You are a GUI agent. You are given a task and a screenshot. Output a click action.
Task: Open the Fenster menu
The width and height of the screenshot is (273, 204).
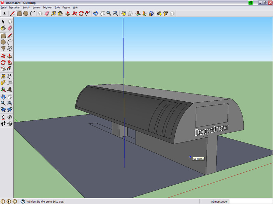point(66,7)
